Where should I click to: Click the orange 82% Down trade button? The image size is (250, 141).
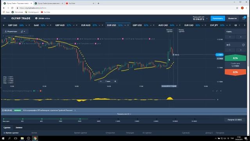click(x=235, y=72)
